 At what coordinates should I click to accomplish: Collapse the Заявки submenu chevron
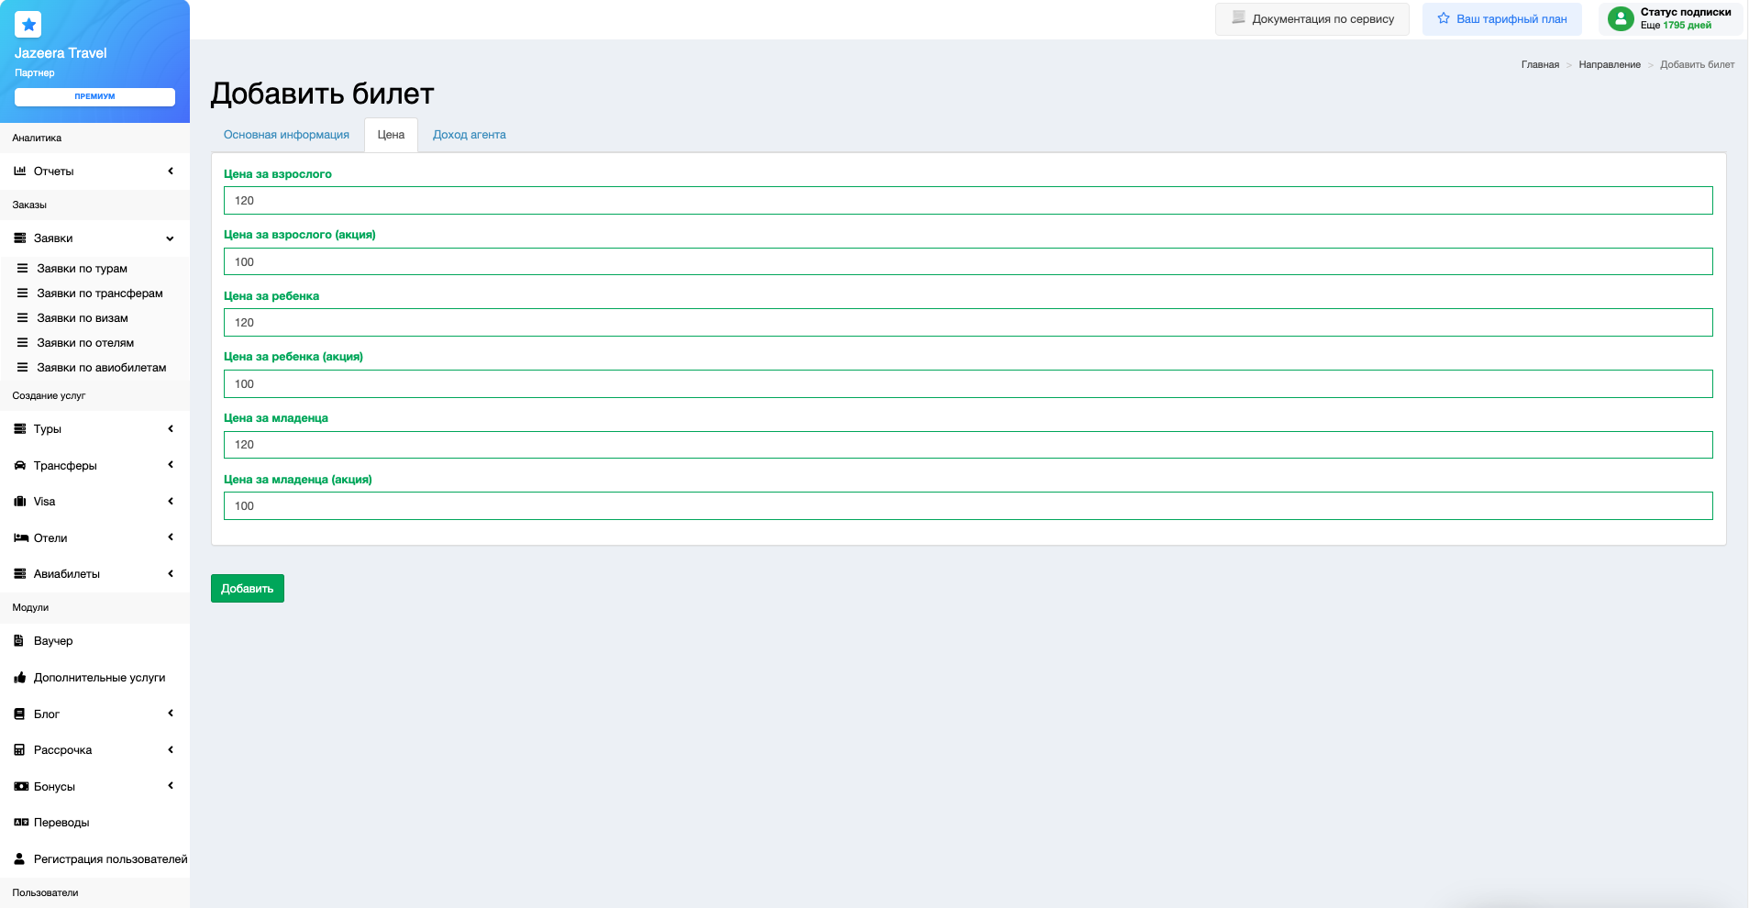tap(170, 238)
